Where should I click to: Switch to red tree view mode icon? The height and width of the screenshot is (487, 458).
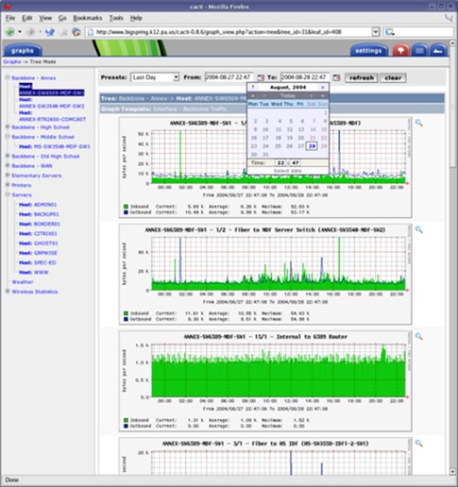point(400,50)
